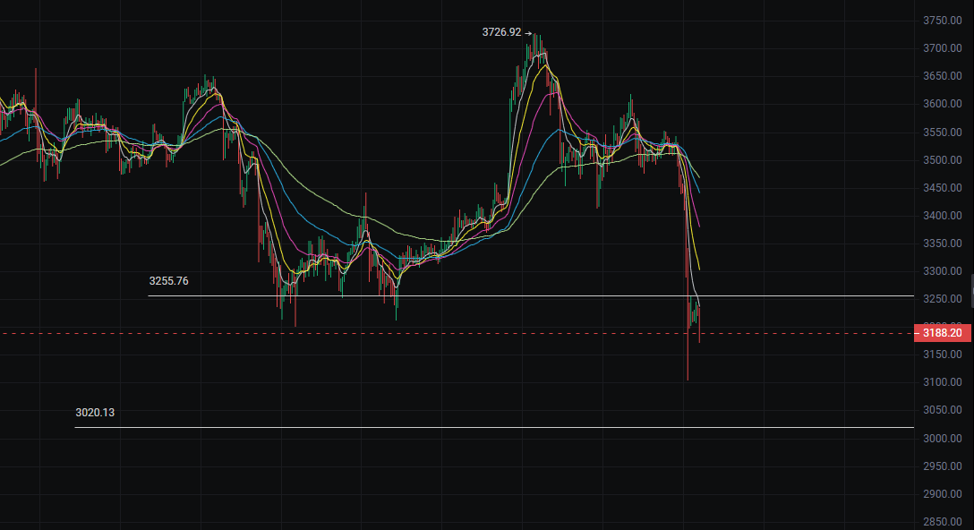
Task: Click the 3750.00 price axis label
Action: point(942,21)
